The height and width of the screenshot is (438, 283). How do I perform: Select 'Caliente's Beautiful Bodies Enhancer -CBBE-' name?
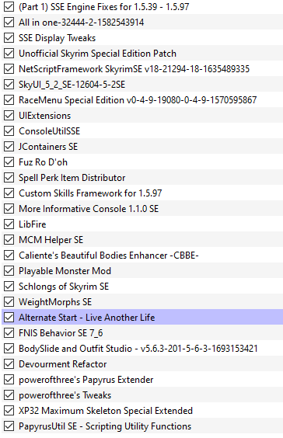[109, 255]
